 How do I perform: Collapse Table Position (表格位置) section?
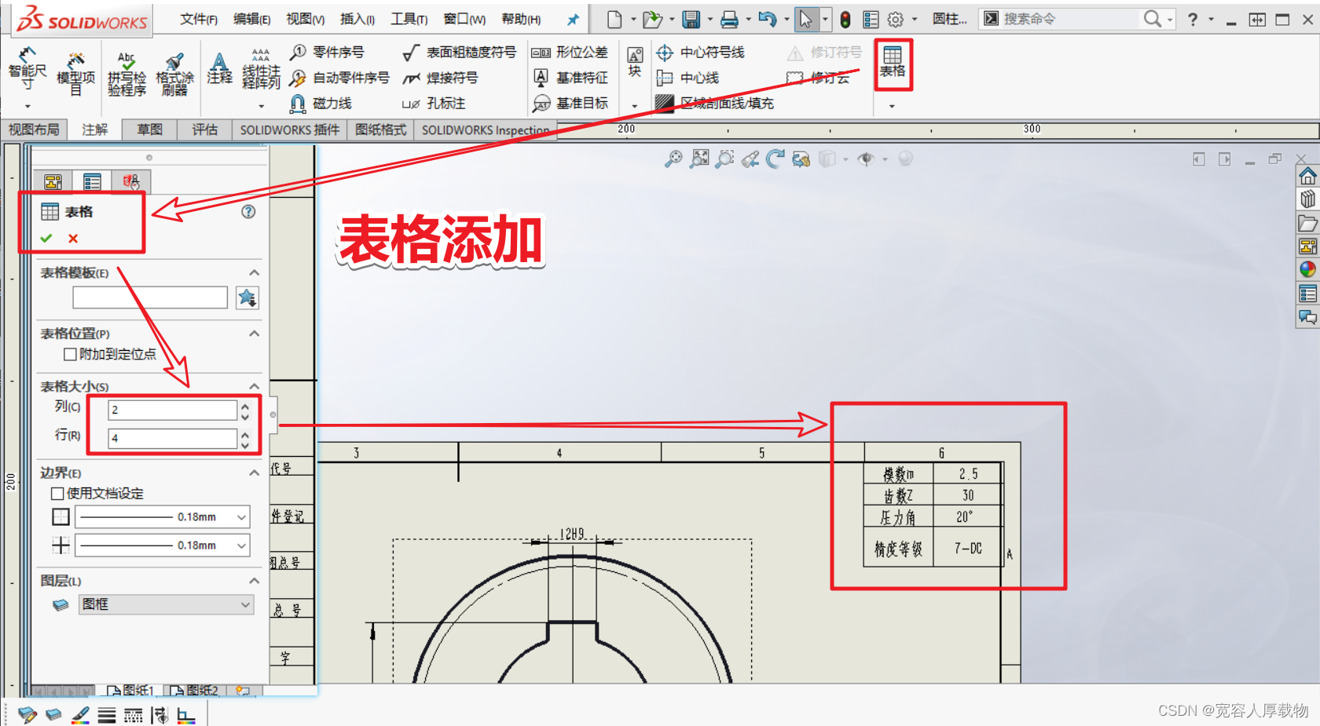pos(254,334)
